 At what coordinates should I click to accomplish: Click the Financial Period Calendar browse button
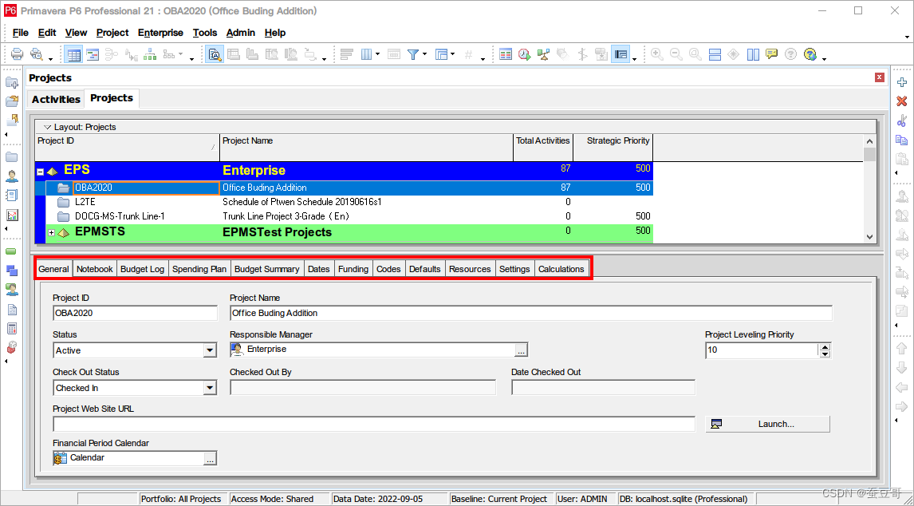211,458
